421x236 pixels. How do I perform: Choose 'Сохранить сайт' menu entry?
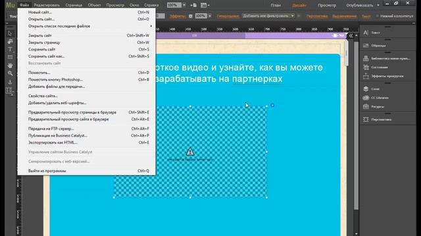pos(86,49)
